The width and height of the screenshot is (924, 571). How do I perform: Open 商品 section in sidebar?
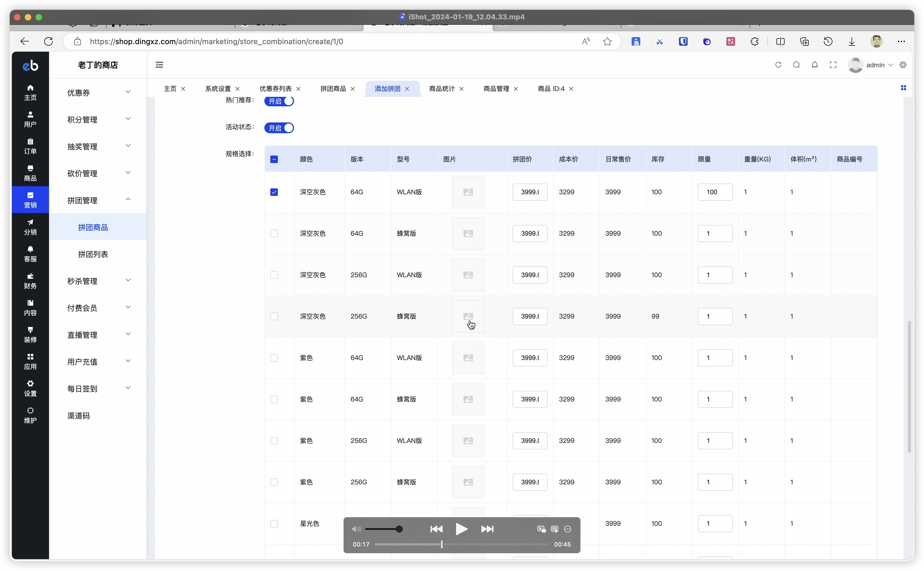30,173
